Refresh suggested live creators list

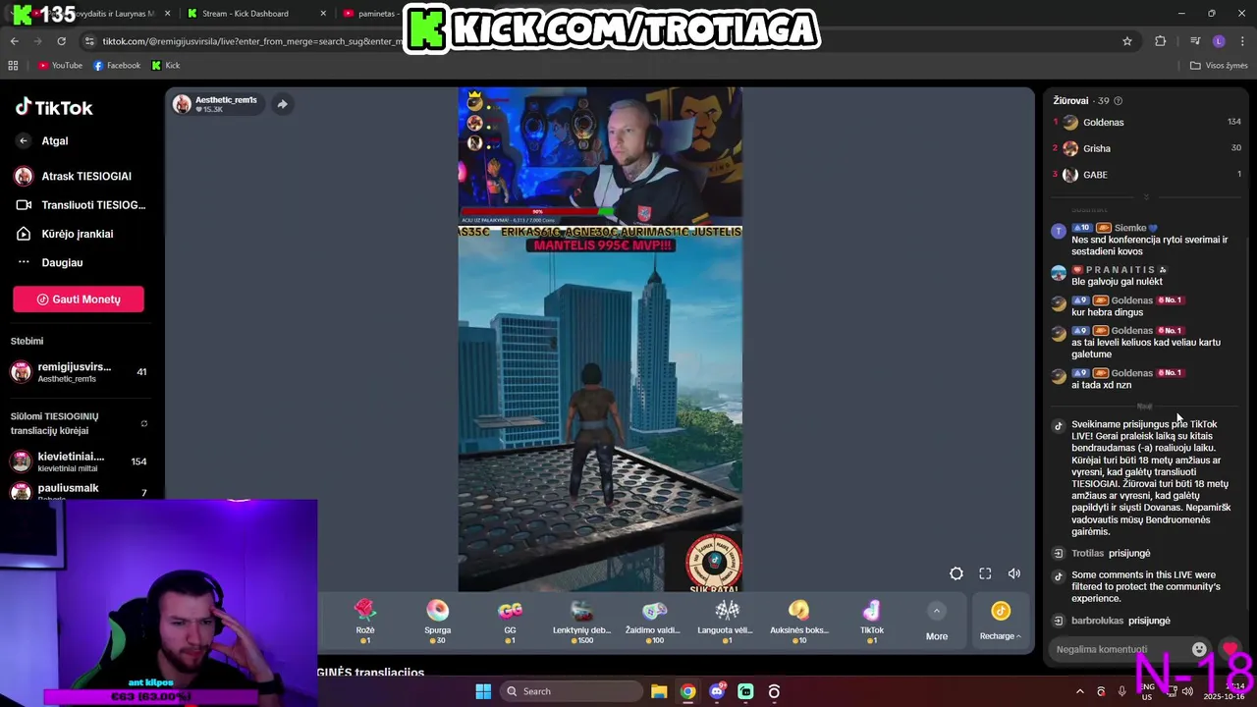pos(144,423)
